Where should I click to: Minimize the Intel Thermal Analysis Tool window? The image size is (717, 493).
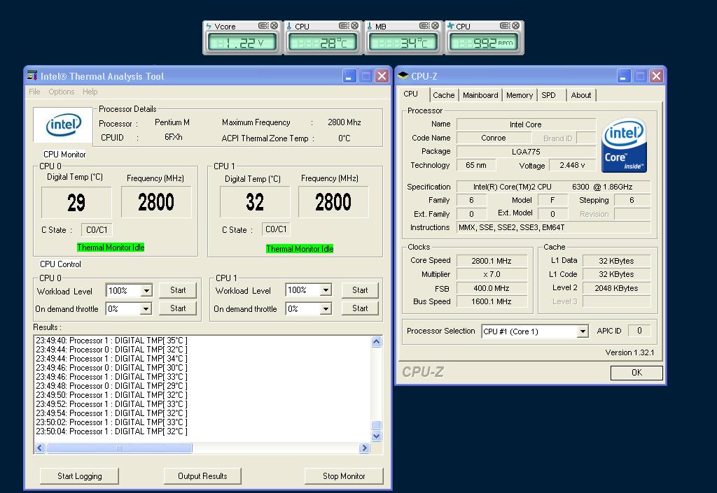(x=349, y=76)
